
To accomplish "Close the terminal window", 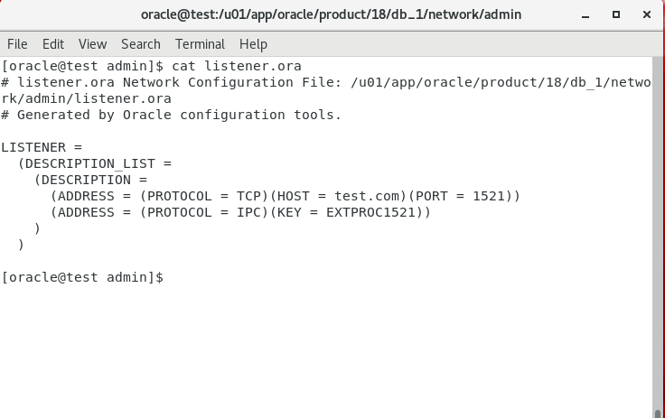I will 646,14.
